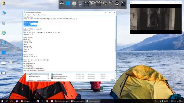Click the speaker icon in top dock
Image resolution: width=184 pixels, height=103 pixels.
[x=117, y=3]
